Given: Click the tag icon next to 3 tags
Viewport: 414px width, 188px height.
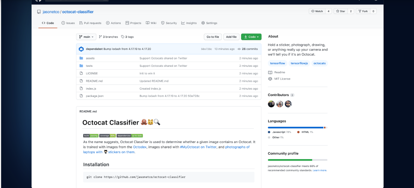Looking at the screenshot, I should (123, 37).
